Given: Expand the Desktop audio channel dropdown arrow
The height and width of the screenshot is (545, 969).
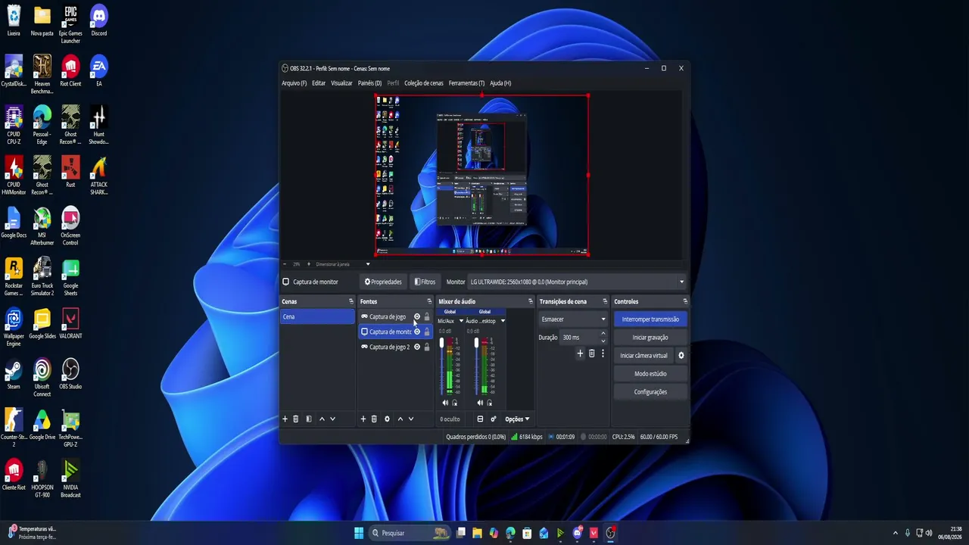Looking at the screenshot, I should [x=503, y=321].
